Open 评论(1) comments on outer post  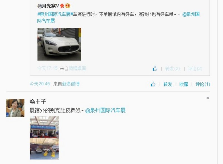(203, 84)
